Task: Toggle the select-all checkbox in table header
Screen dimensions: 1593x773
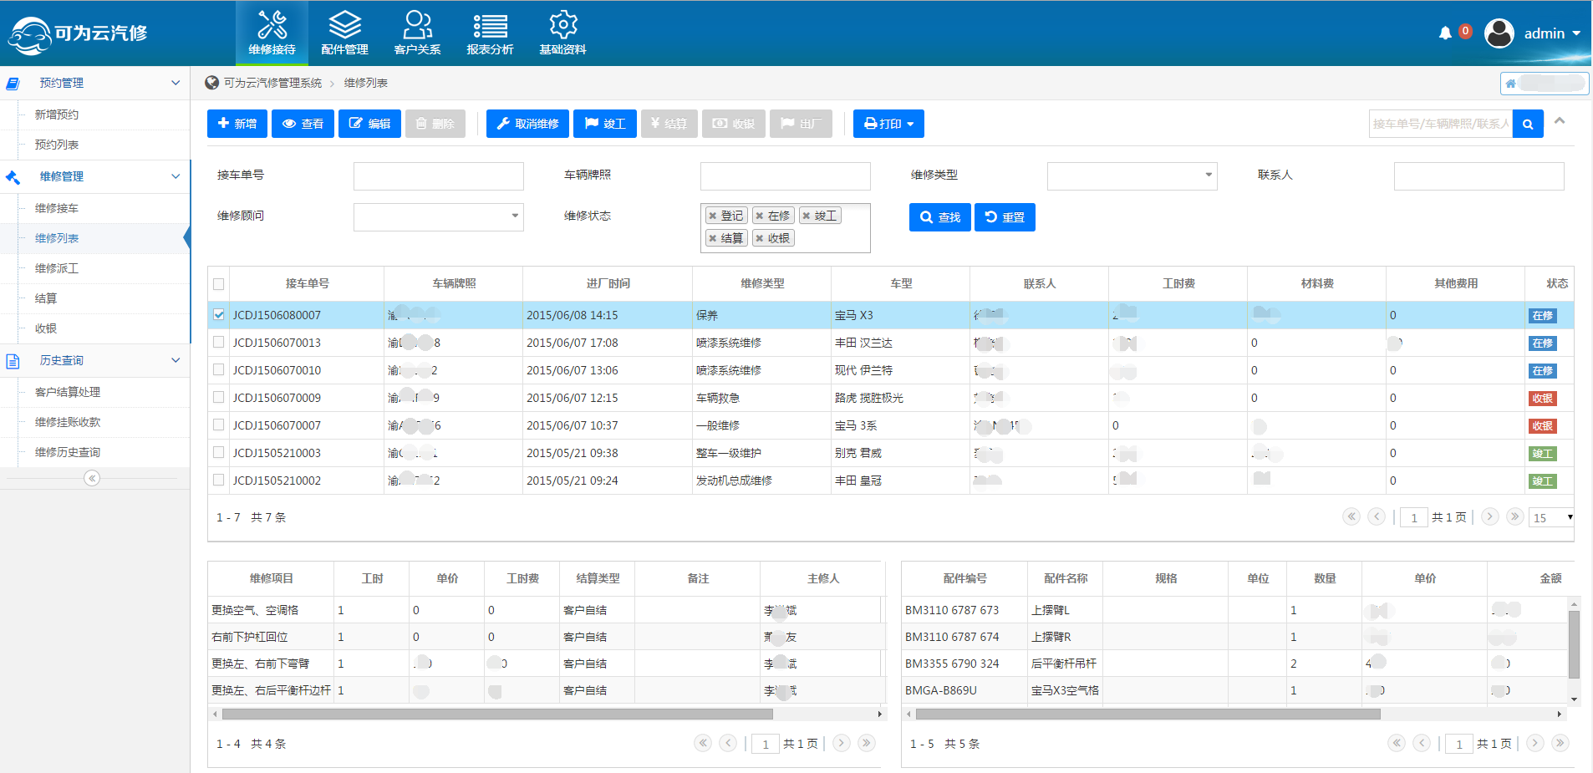Action: click(x=219, y=284)
